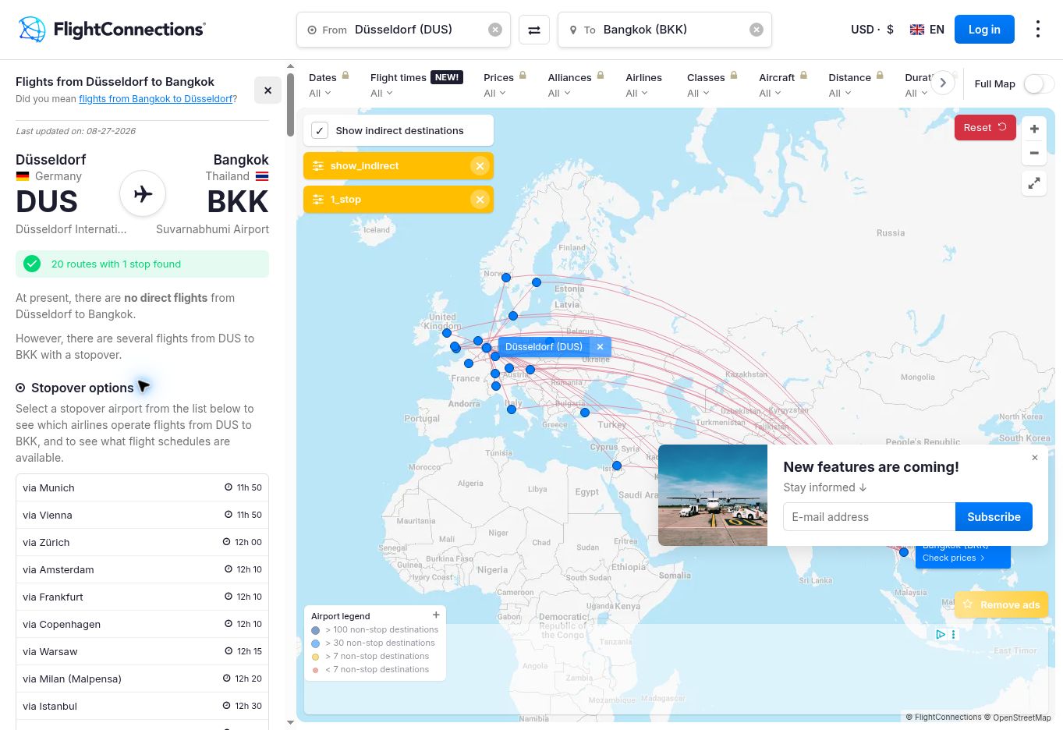Swap origin and destination airports
1063x730 pixels.
pyautogui.click(x=534, y=30)
